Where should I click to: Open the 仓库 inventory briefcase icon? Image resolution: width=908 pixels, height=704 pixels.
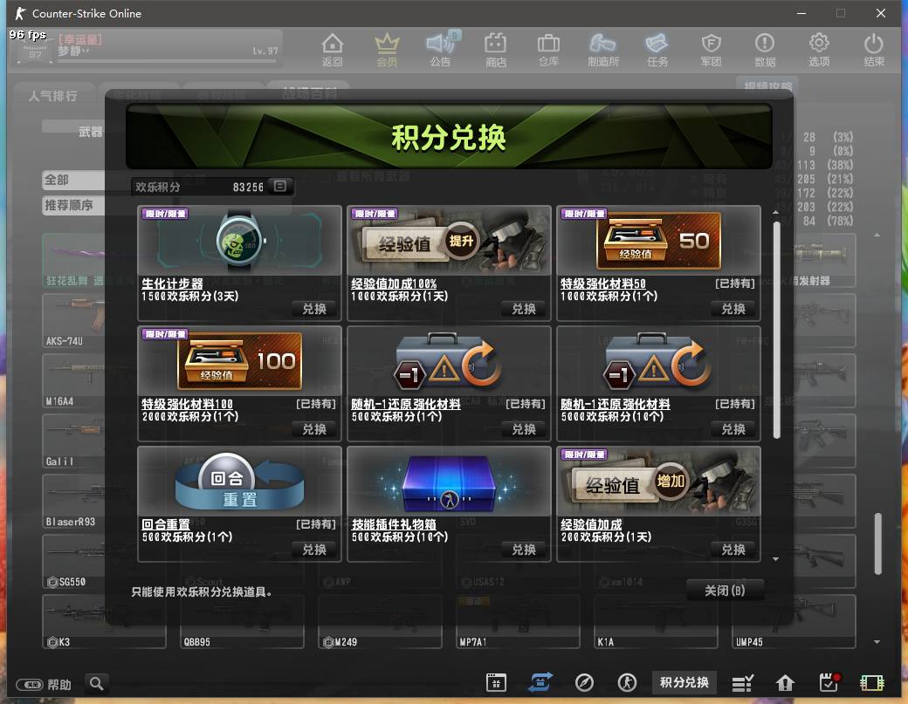pos(548,50)
